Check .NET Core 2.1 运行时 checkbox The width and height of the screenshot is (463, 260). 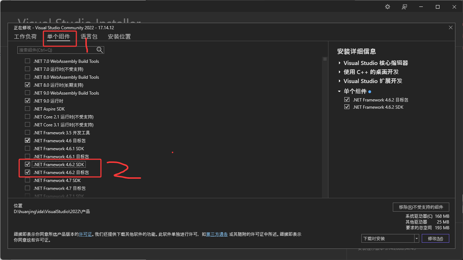pyautogui.click(x=27, y=117)
